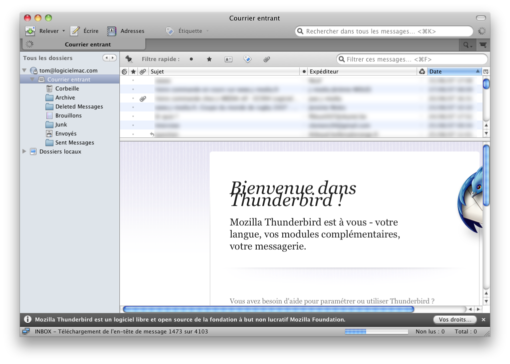Click the info icon in the notification bar

point(28,319)
